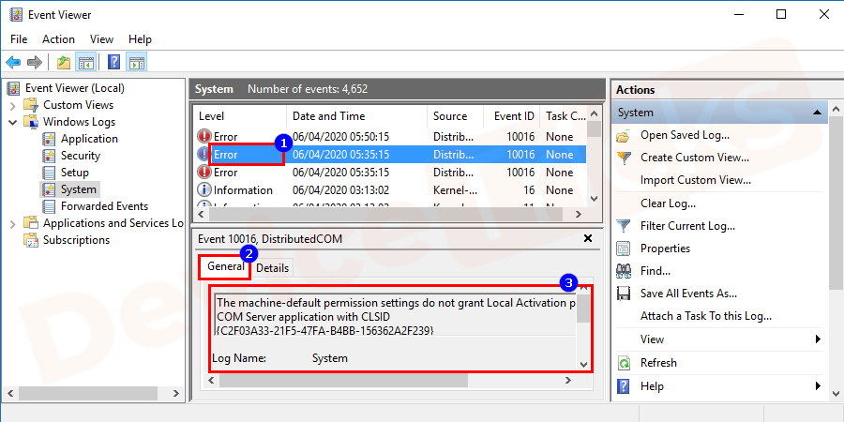Screen dimensions: 844x422
Task: Click the Save All Events As... action
Action: [688, 294]
